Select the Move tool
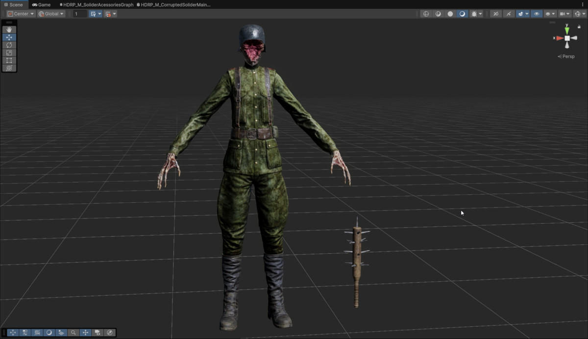Screen dimensions: 588x339 [9, 37]
